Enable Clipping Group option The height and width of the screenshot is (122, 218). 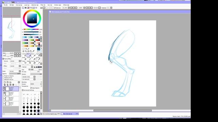point(3,78)
